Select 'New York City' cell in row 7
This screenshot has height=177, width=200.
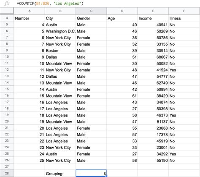click(x=60, y=38)
